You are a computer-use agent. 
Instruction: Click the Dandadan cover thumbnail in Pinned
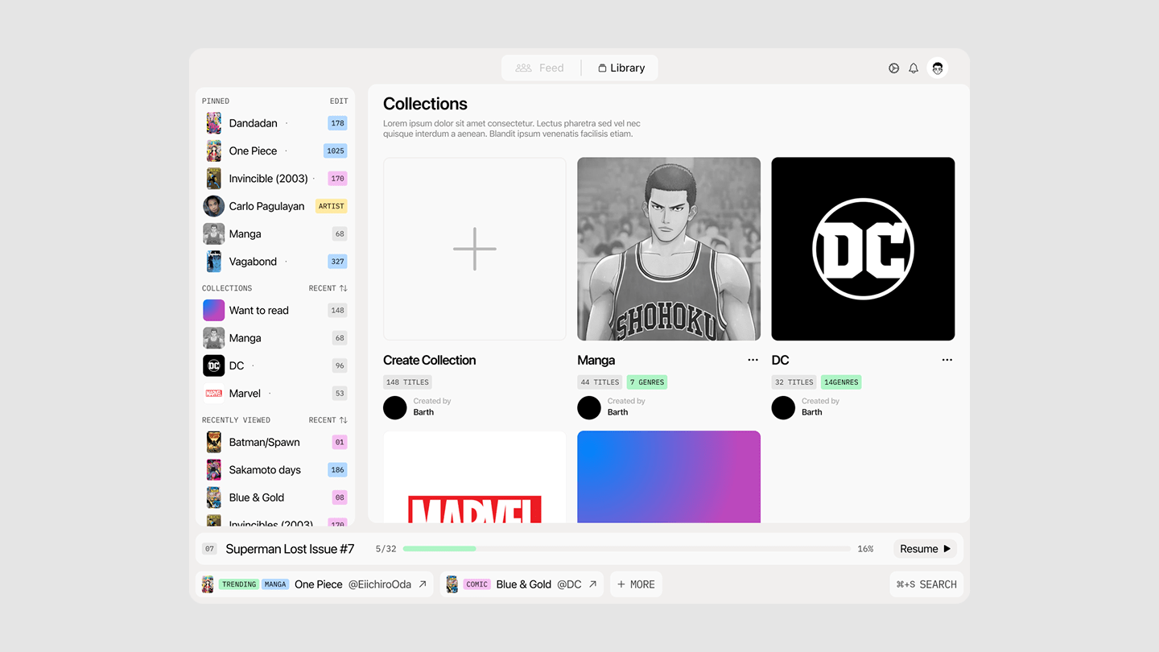click(x=213, y=123)
